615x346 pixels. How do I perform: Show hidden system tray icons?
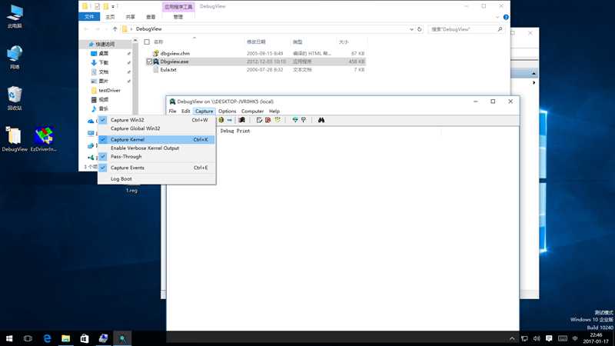coord(512,338)
